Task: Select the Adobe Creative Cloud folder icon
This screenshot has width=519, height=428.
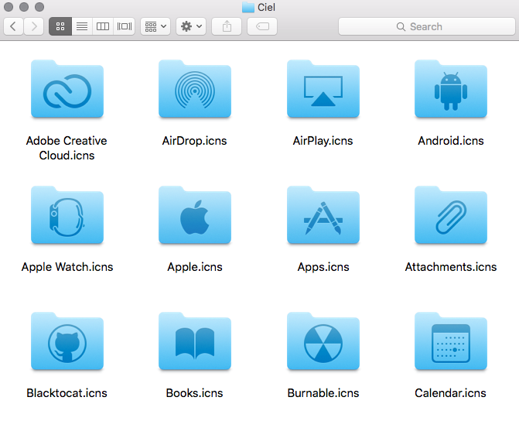Action: tap(67, 89)
